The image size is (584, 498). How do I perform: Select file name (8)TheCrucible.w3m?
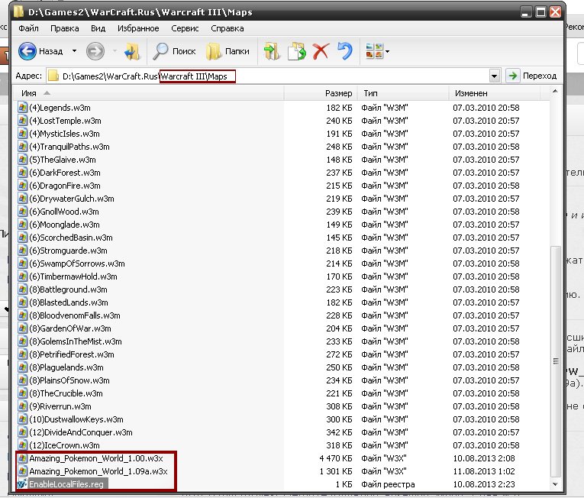point(66,393)
